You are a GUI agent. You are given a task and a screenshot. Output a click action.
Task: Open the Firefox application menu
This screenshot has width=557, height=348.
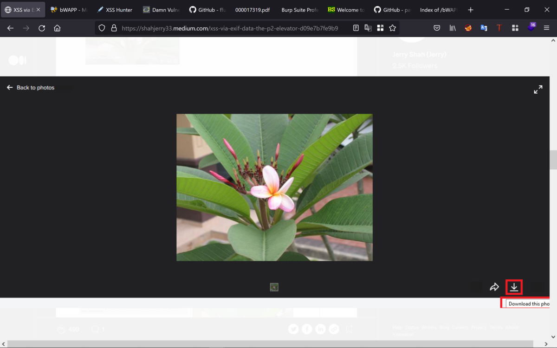click(x=546, y=28)
